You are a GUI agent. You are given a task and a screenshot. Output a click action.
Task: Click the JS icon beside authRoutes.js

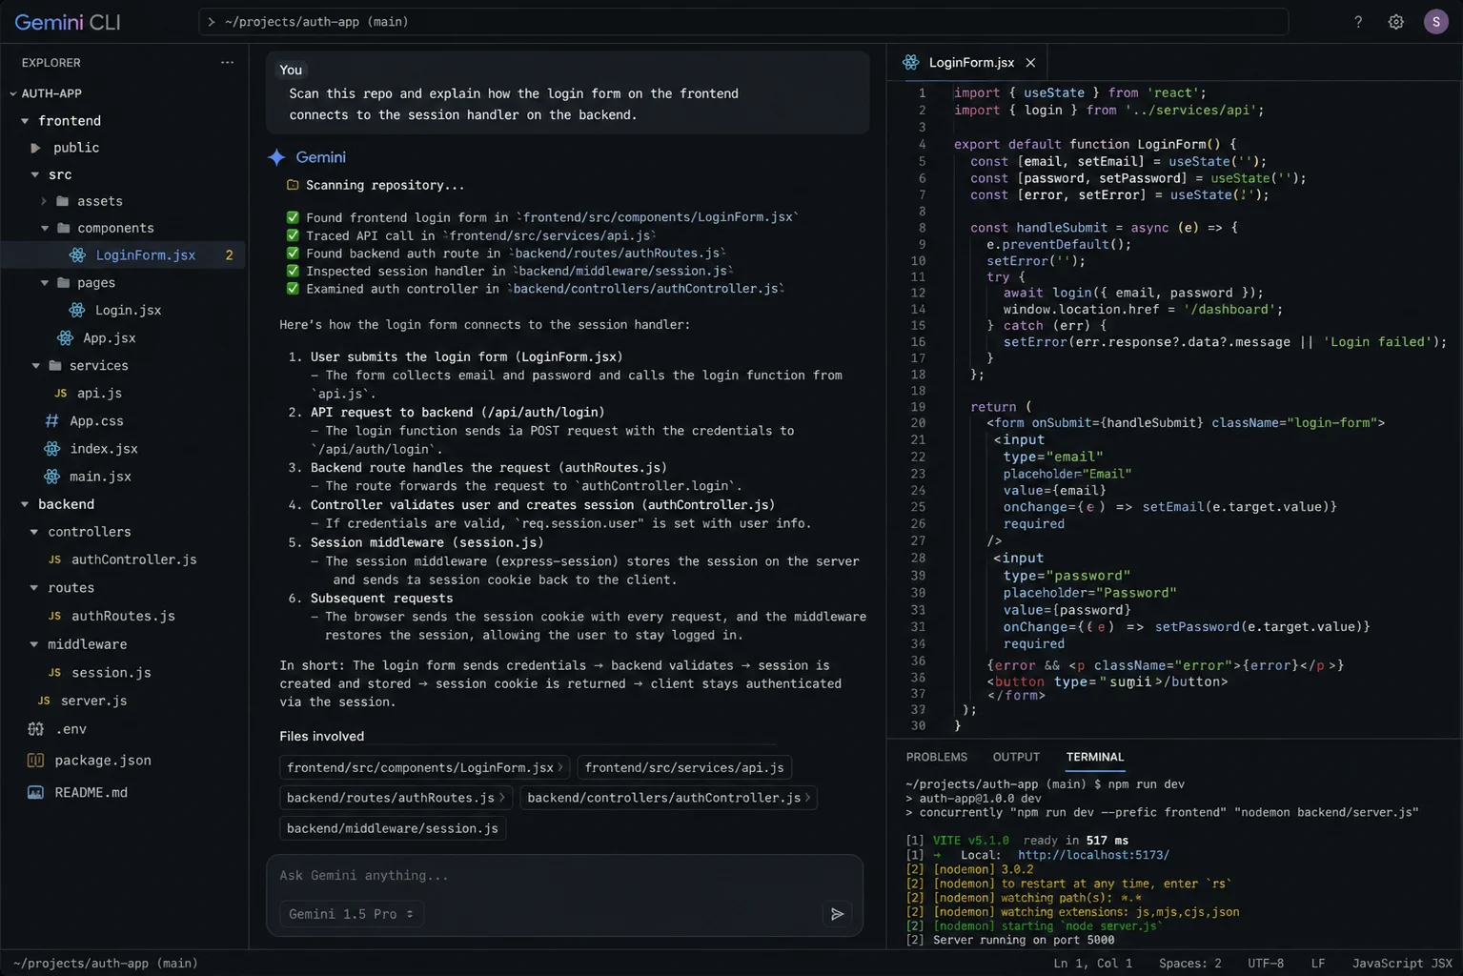click(x=54, y=616)
